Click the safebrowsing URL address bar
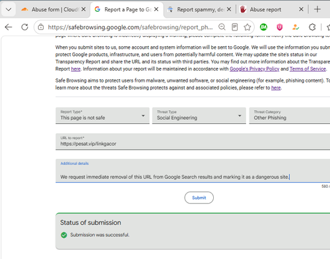330x259 pixels. pyautogui.click(x=130, y=27)
